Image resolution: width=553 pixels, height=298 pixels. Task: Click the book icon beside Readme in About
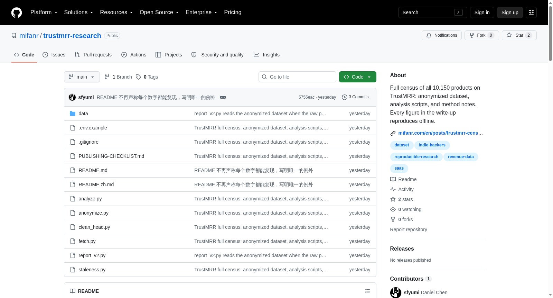393,179
